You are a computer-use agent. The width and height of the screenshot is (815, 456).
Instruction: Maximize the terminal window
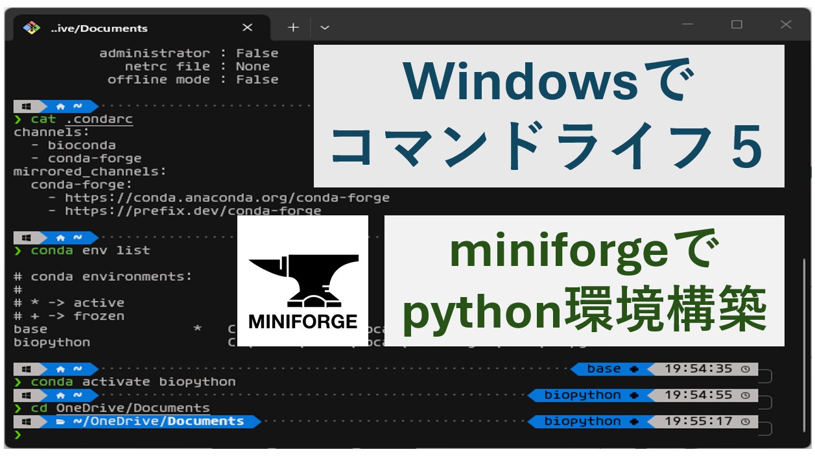737,25
